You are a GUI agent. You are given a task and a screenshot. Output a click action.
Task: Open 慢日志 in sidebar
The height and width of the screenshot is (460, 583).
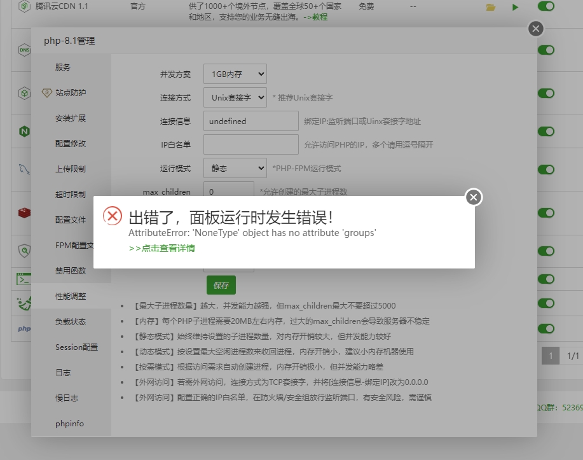[x=71, y=398]
